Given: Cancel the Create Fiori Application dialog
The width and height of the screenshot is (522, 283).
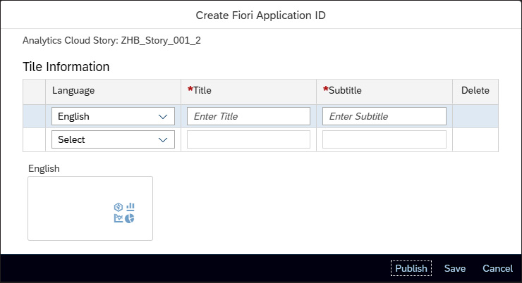Looking at the screenshot, I should coord(498,268).
